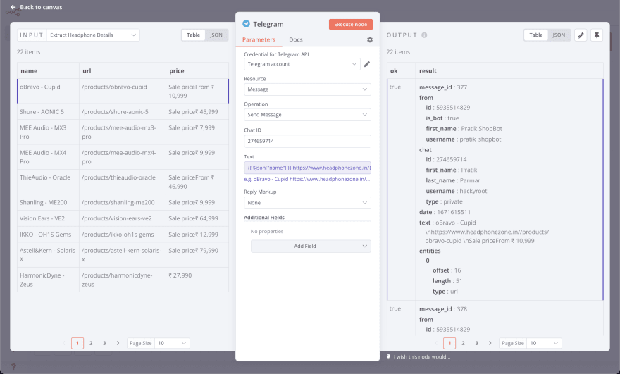
Task: Click the name column header
Action: pos(48,70)
